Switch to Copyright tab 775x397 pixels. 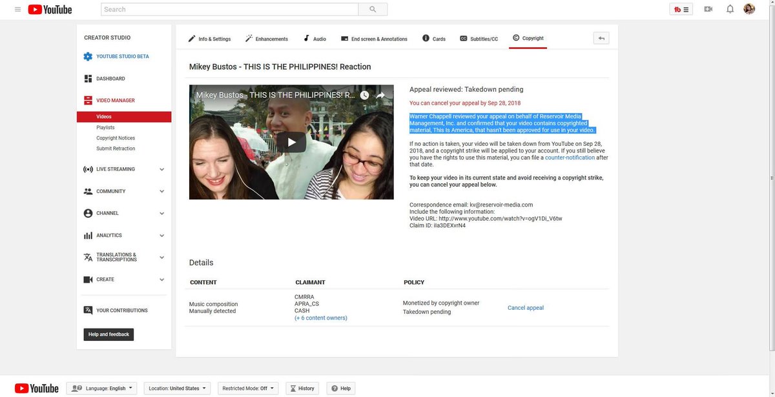[528, 38]
